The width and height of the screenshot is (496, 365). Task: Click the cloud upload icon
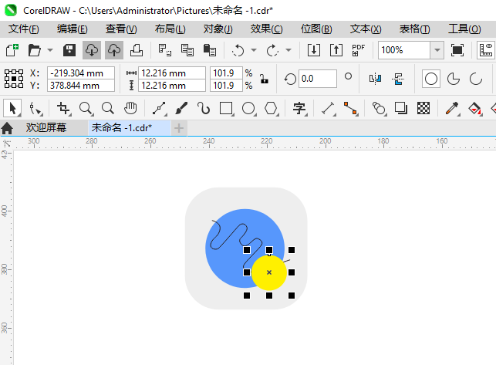click(114, 50)
